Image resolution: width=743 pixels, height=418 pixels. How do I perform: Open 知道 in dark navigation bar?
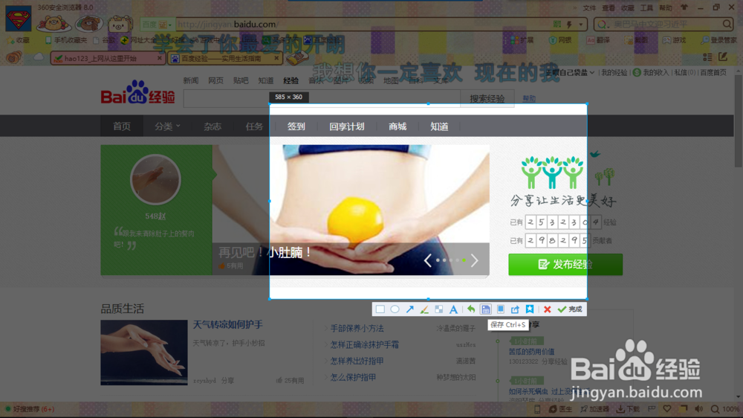pos(439,126)
